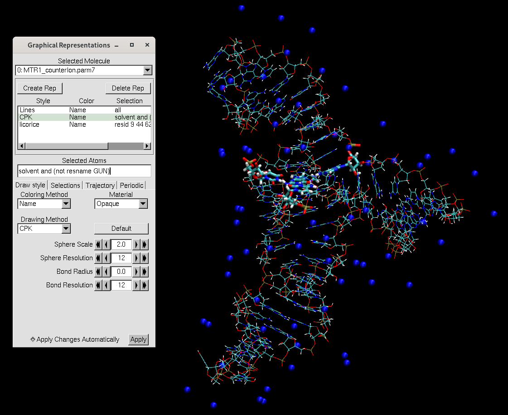Click Bond Radius double left arrow

tap(98, 272)
